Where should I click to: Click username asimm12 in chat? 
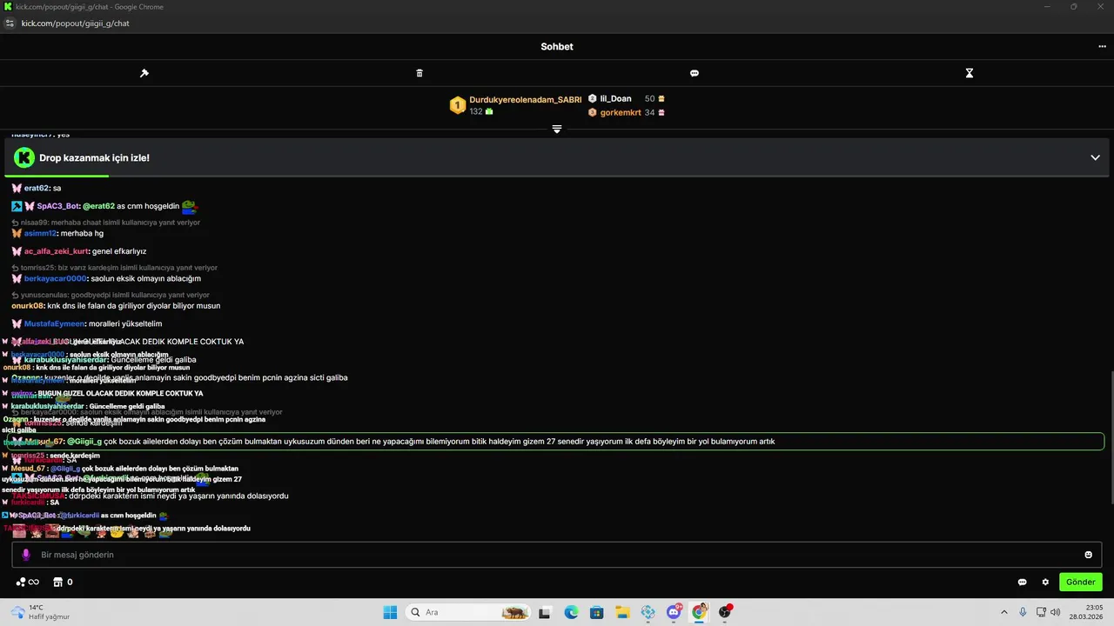[40, 233]
